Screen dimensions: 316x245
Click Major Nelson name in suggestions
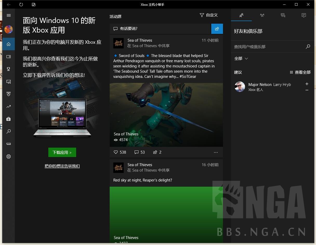point(260,84)
